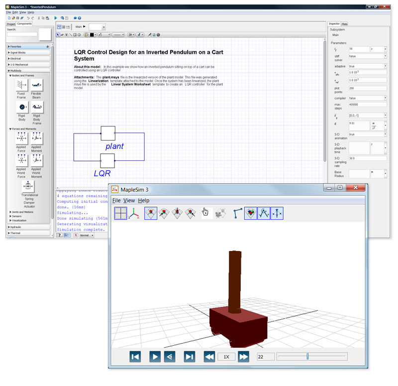Choose the Applied Force component
This screenshot has width=398, height=386.
[21, 138]
